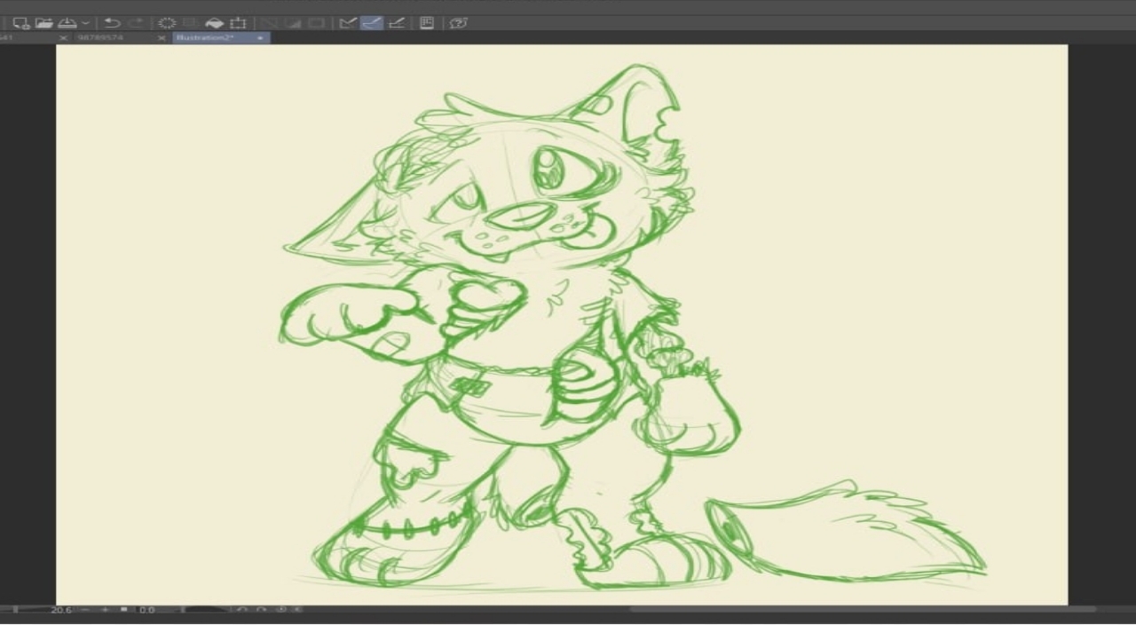Screen dimensions: 1136x625
Task: Click the Support help speech-bubble icon
Action: click(x=458, y=23)
